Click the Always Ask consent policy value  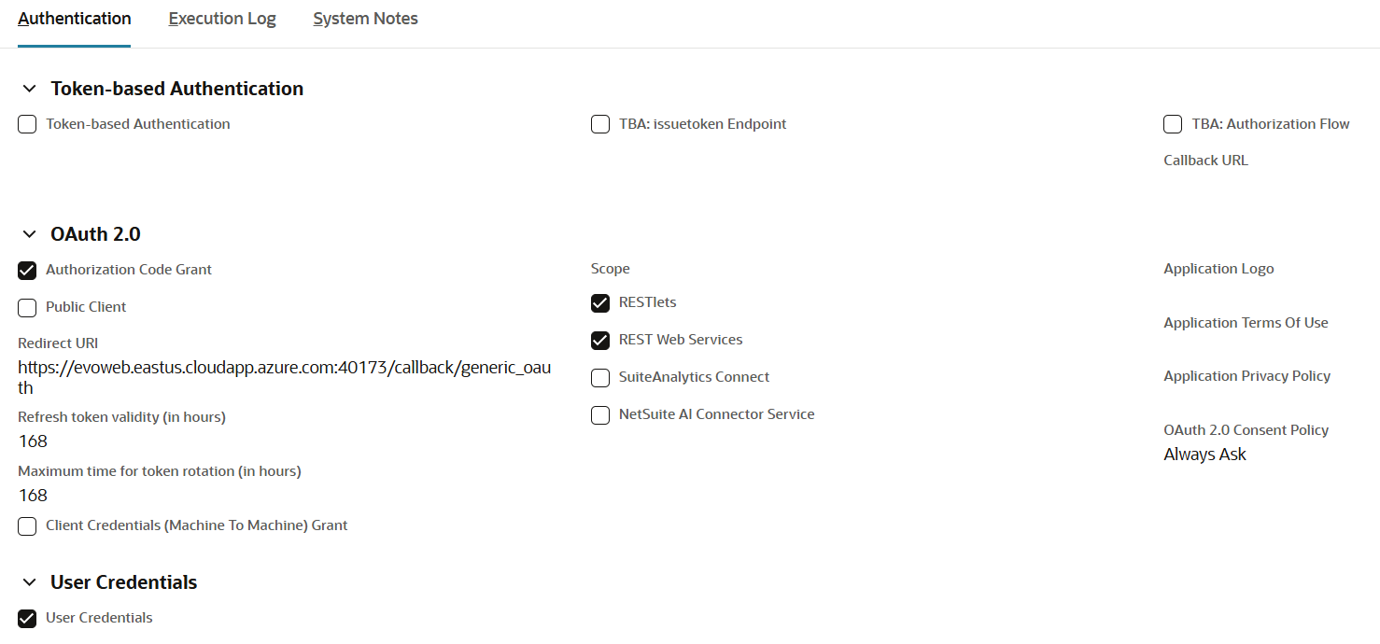click(1204, 454)
